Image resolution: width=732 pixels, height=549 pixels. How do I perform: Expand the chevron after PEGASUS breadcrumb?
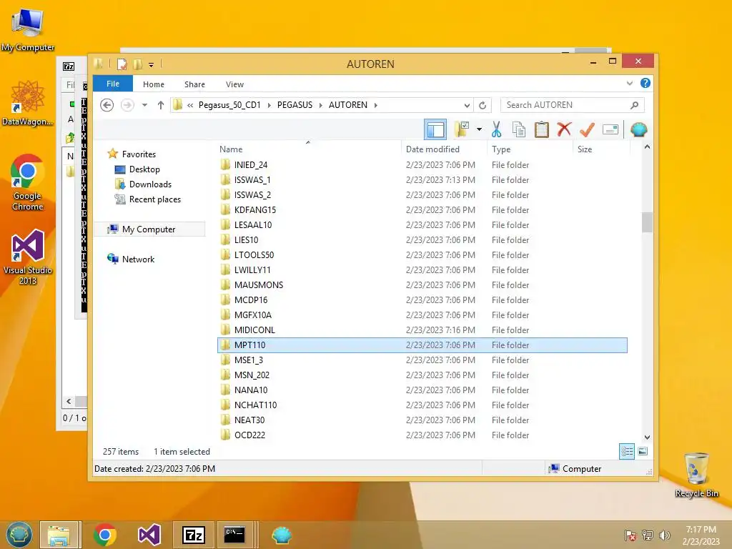321,105
